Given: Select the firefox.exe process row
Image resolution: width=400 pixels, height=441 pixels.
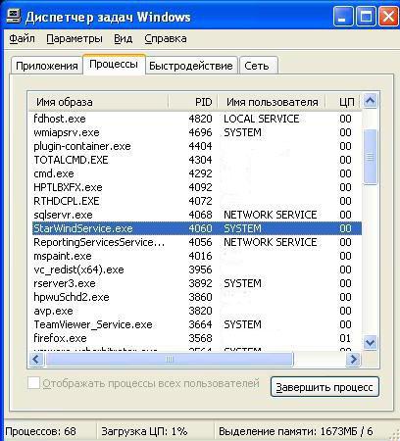Looking at the screenshot, I should [197, 338].
